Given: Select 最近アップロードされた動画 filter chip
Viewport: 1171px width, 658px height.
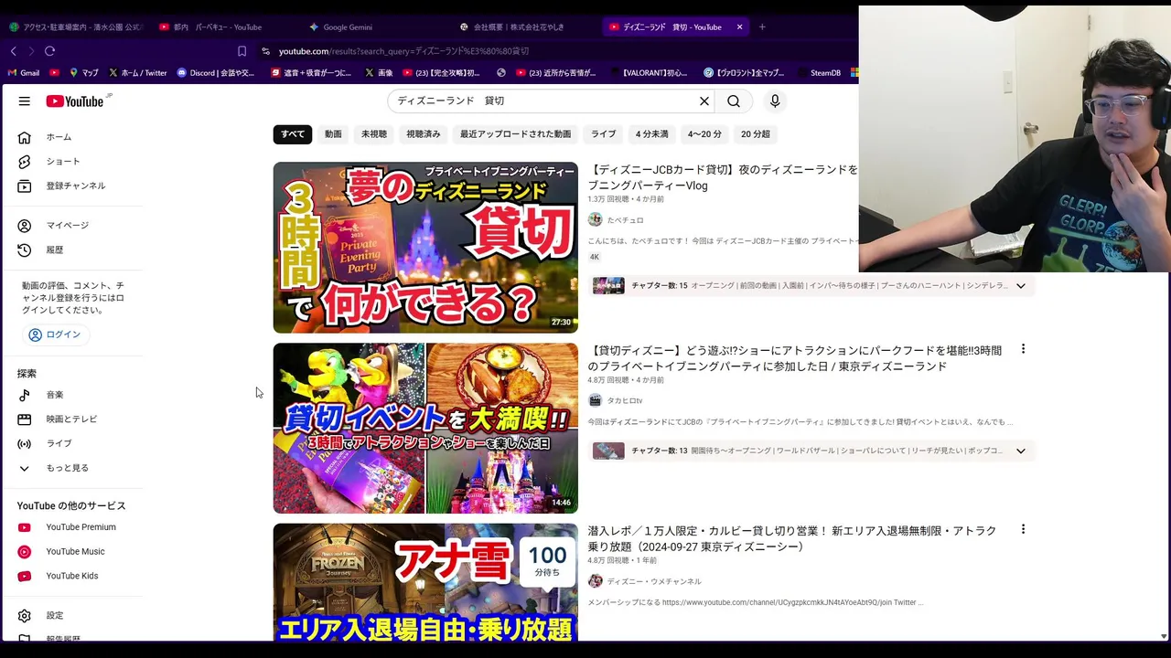Looking at the screenshot, I should point(516,134).
